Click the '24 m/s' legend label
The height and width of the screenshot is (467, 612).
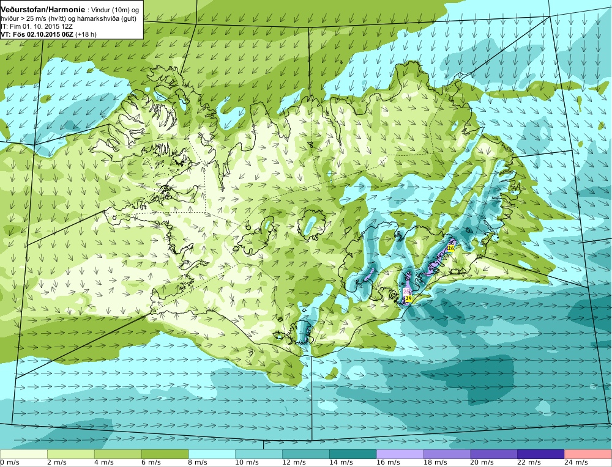click(x=576, y=463)
